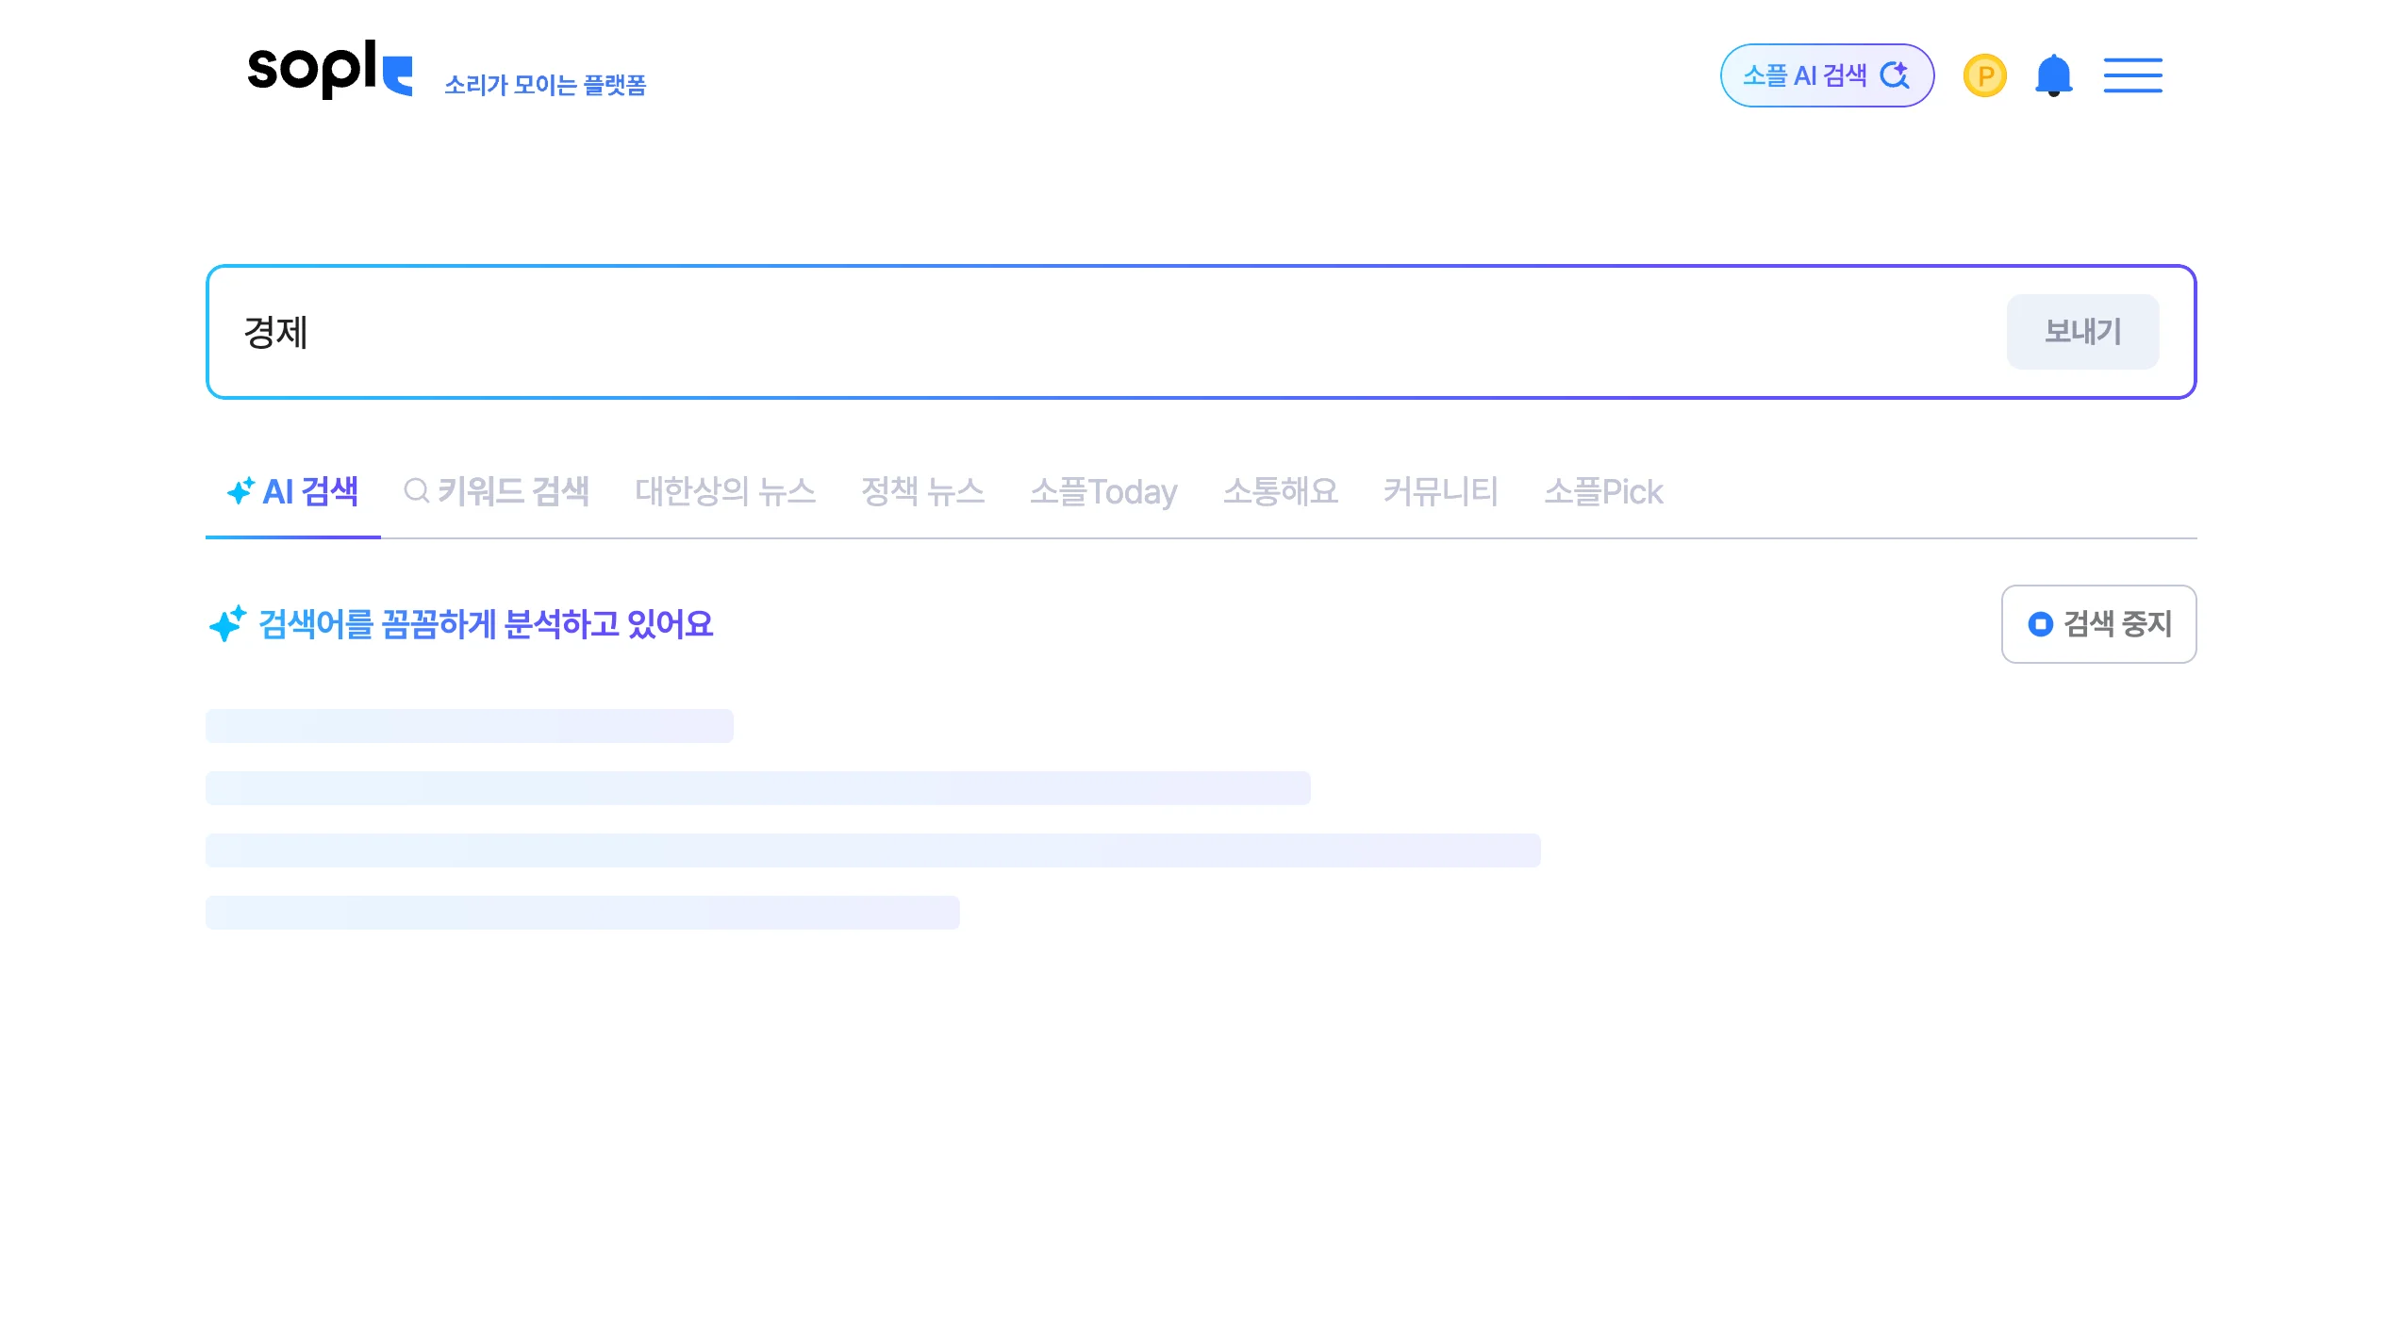Open the 소플Today tab
This screenshot has height=1337, width=2403.
(1102, 491)
